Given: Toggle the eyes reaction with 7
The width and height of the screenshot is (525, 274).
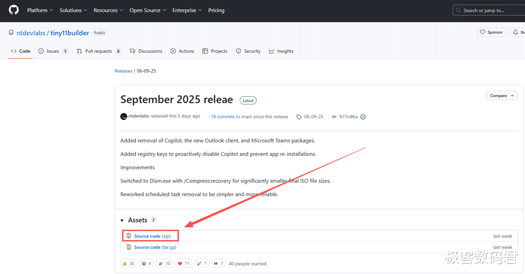Looking at the screenshot, I should point(218,264).
